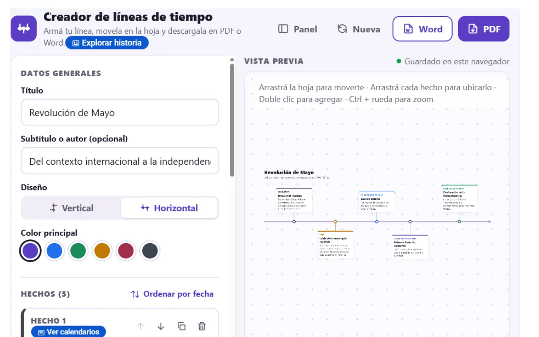Select Horizontal design layout
This screenshot has width=539, height=337.
click(169, 208)
